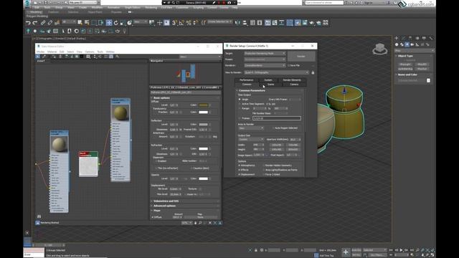This screenshot has height=258, width=459.
Task: Click the Redo arrow in the main toolbar
Action: click(35, 22)
